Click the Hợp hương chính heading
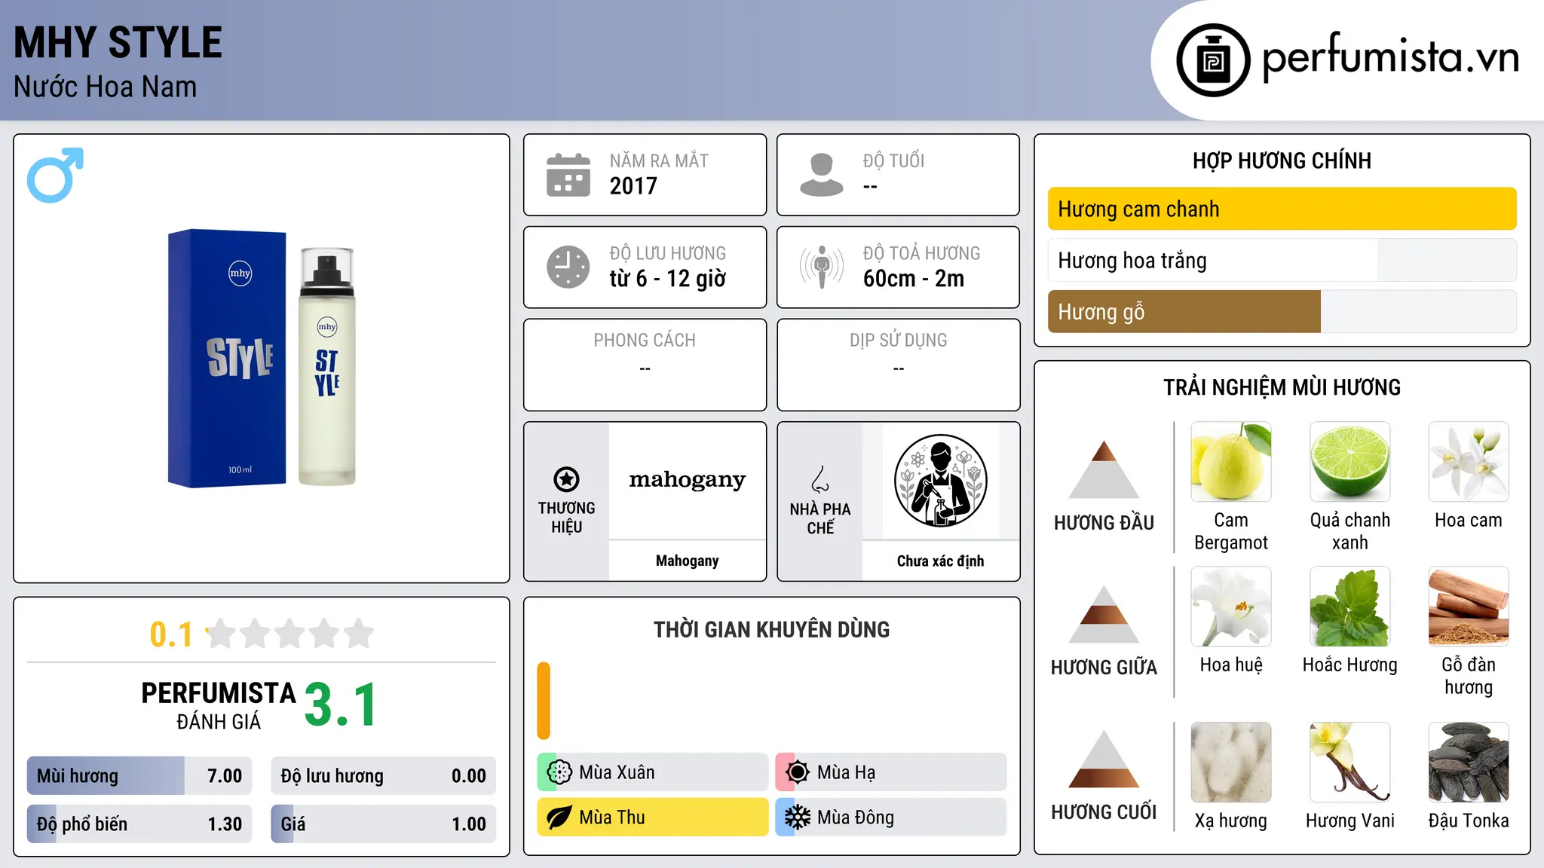Screen dimensions: 1544x868 coord(1282,160)
